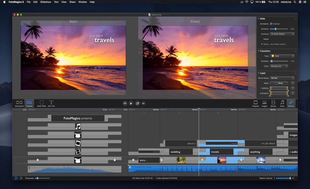Image resolution: width=310 pixels, height=189 pixels.
Task: Open the Share menu
Action: click(72, 2)
